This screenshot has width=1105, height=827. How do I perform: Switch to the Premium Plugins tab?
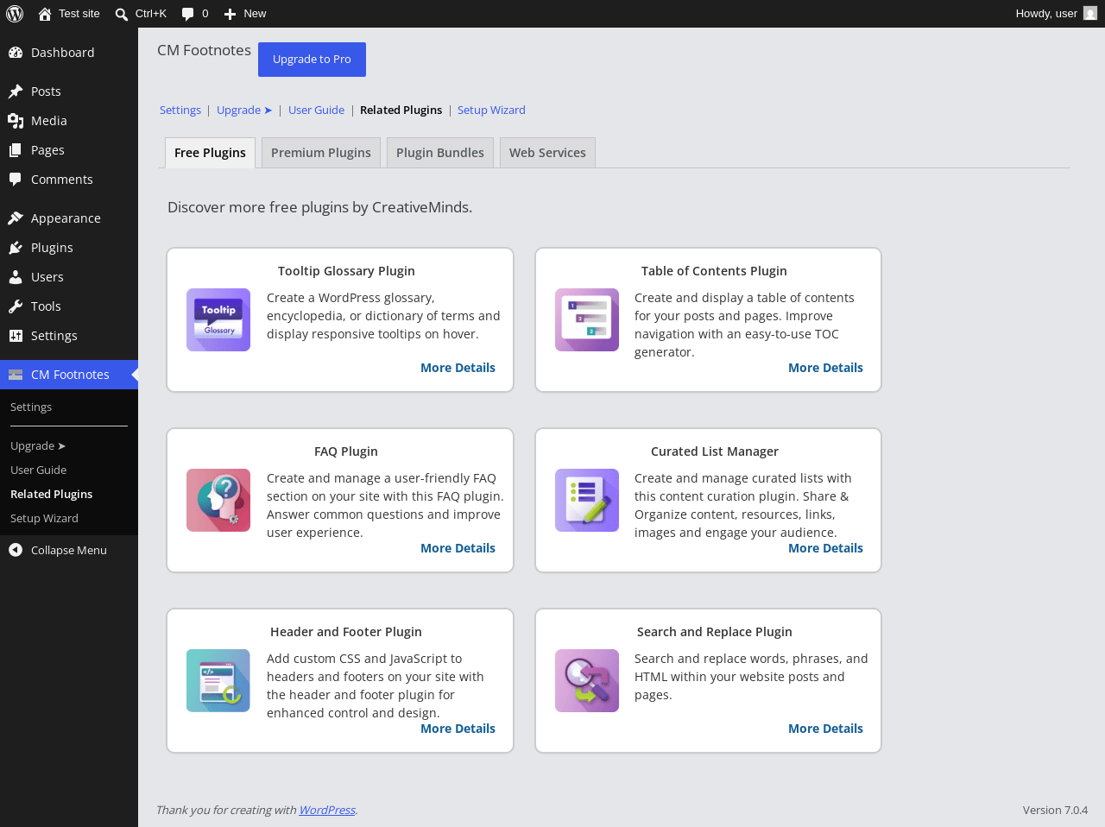tap(321, 153)
